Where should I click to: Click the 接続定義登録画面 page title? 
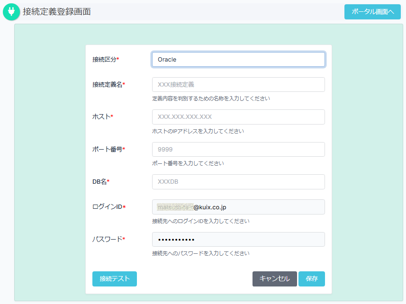[x=57, y=12]
